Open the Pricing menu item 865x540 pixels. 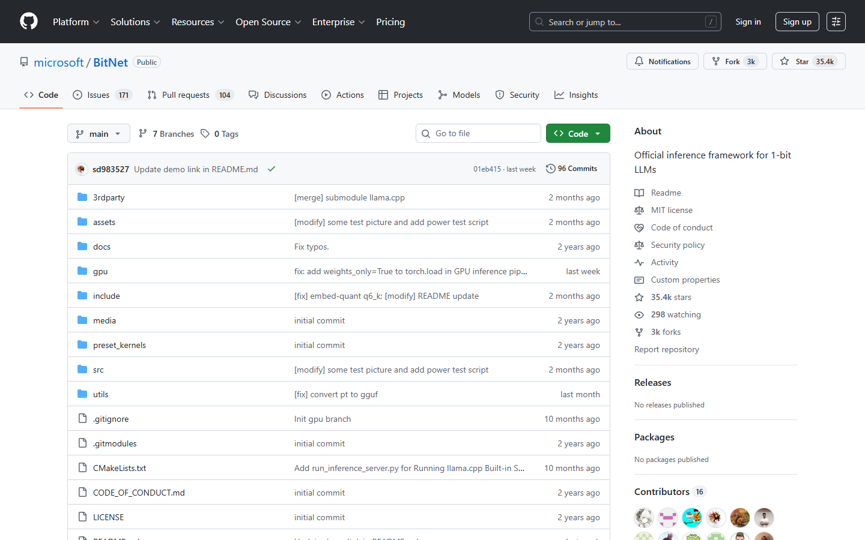(390, 22)
